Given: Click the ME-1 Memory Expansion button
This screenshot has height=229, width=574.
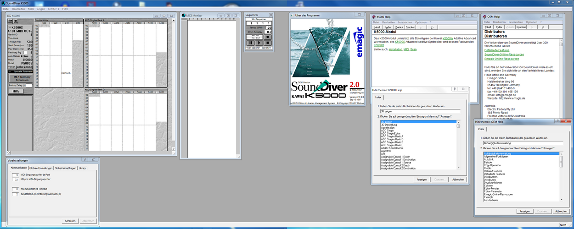Looking at the screenshot, I should pos(21,77).
